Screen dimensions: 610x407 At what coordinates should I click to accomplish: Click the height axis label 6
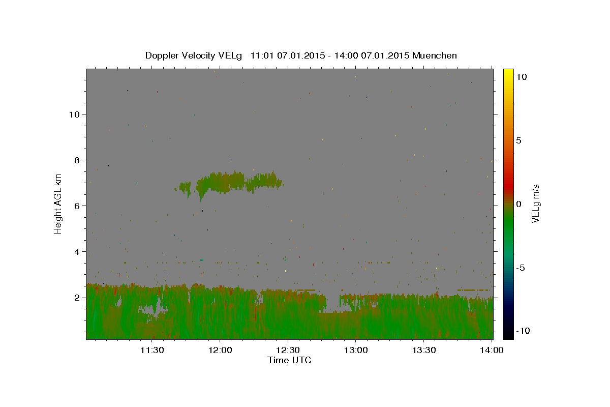click(78, 206)
